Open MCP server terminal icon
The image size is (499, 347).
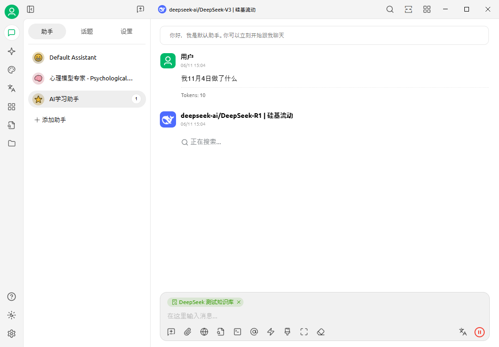click(x=237, y=332)
